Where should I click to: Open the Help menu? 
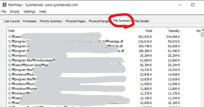tap(43, 12)
